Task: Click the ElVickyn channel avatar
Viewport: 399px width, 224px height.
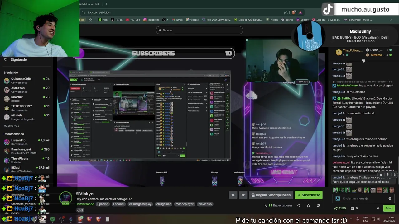Action: tap(65, 198)
